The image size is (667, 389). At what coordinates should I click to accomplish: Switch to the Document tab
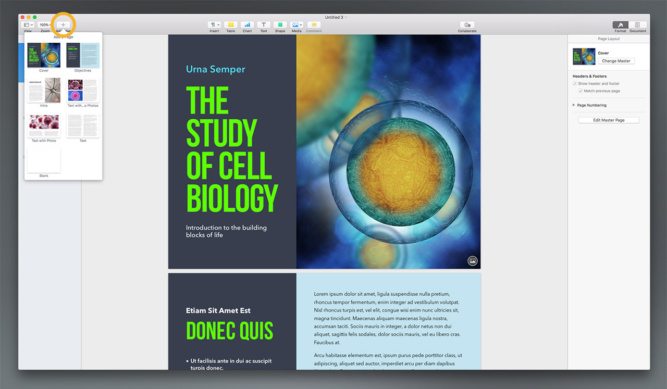coord(637,24)
